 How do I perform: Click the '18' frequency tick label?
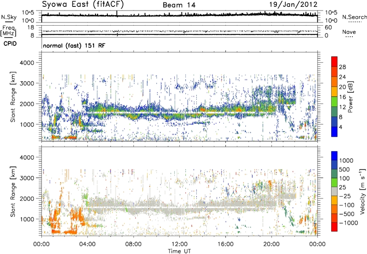coord(31,28)
